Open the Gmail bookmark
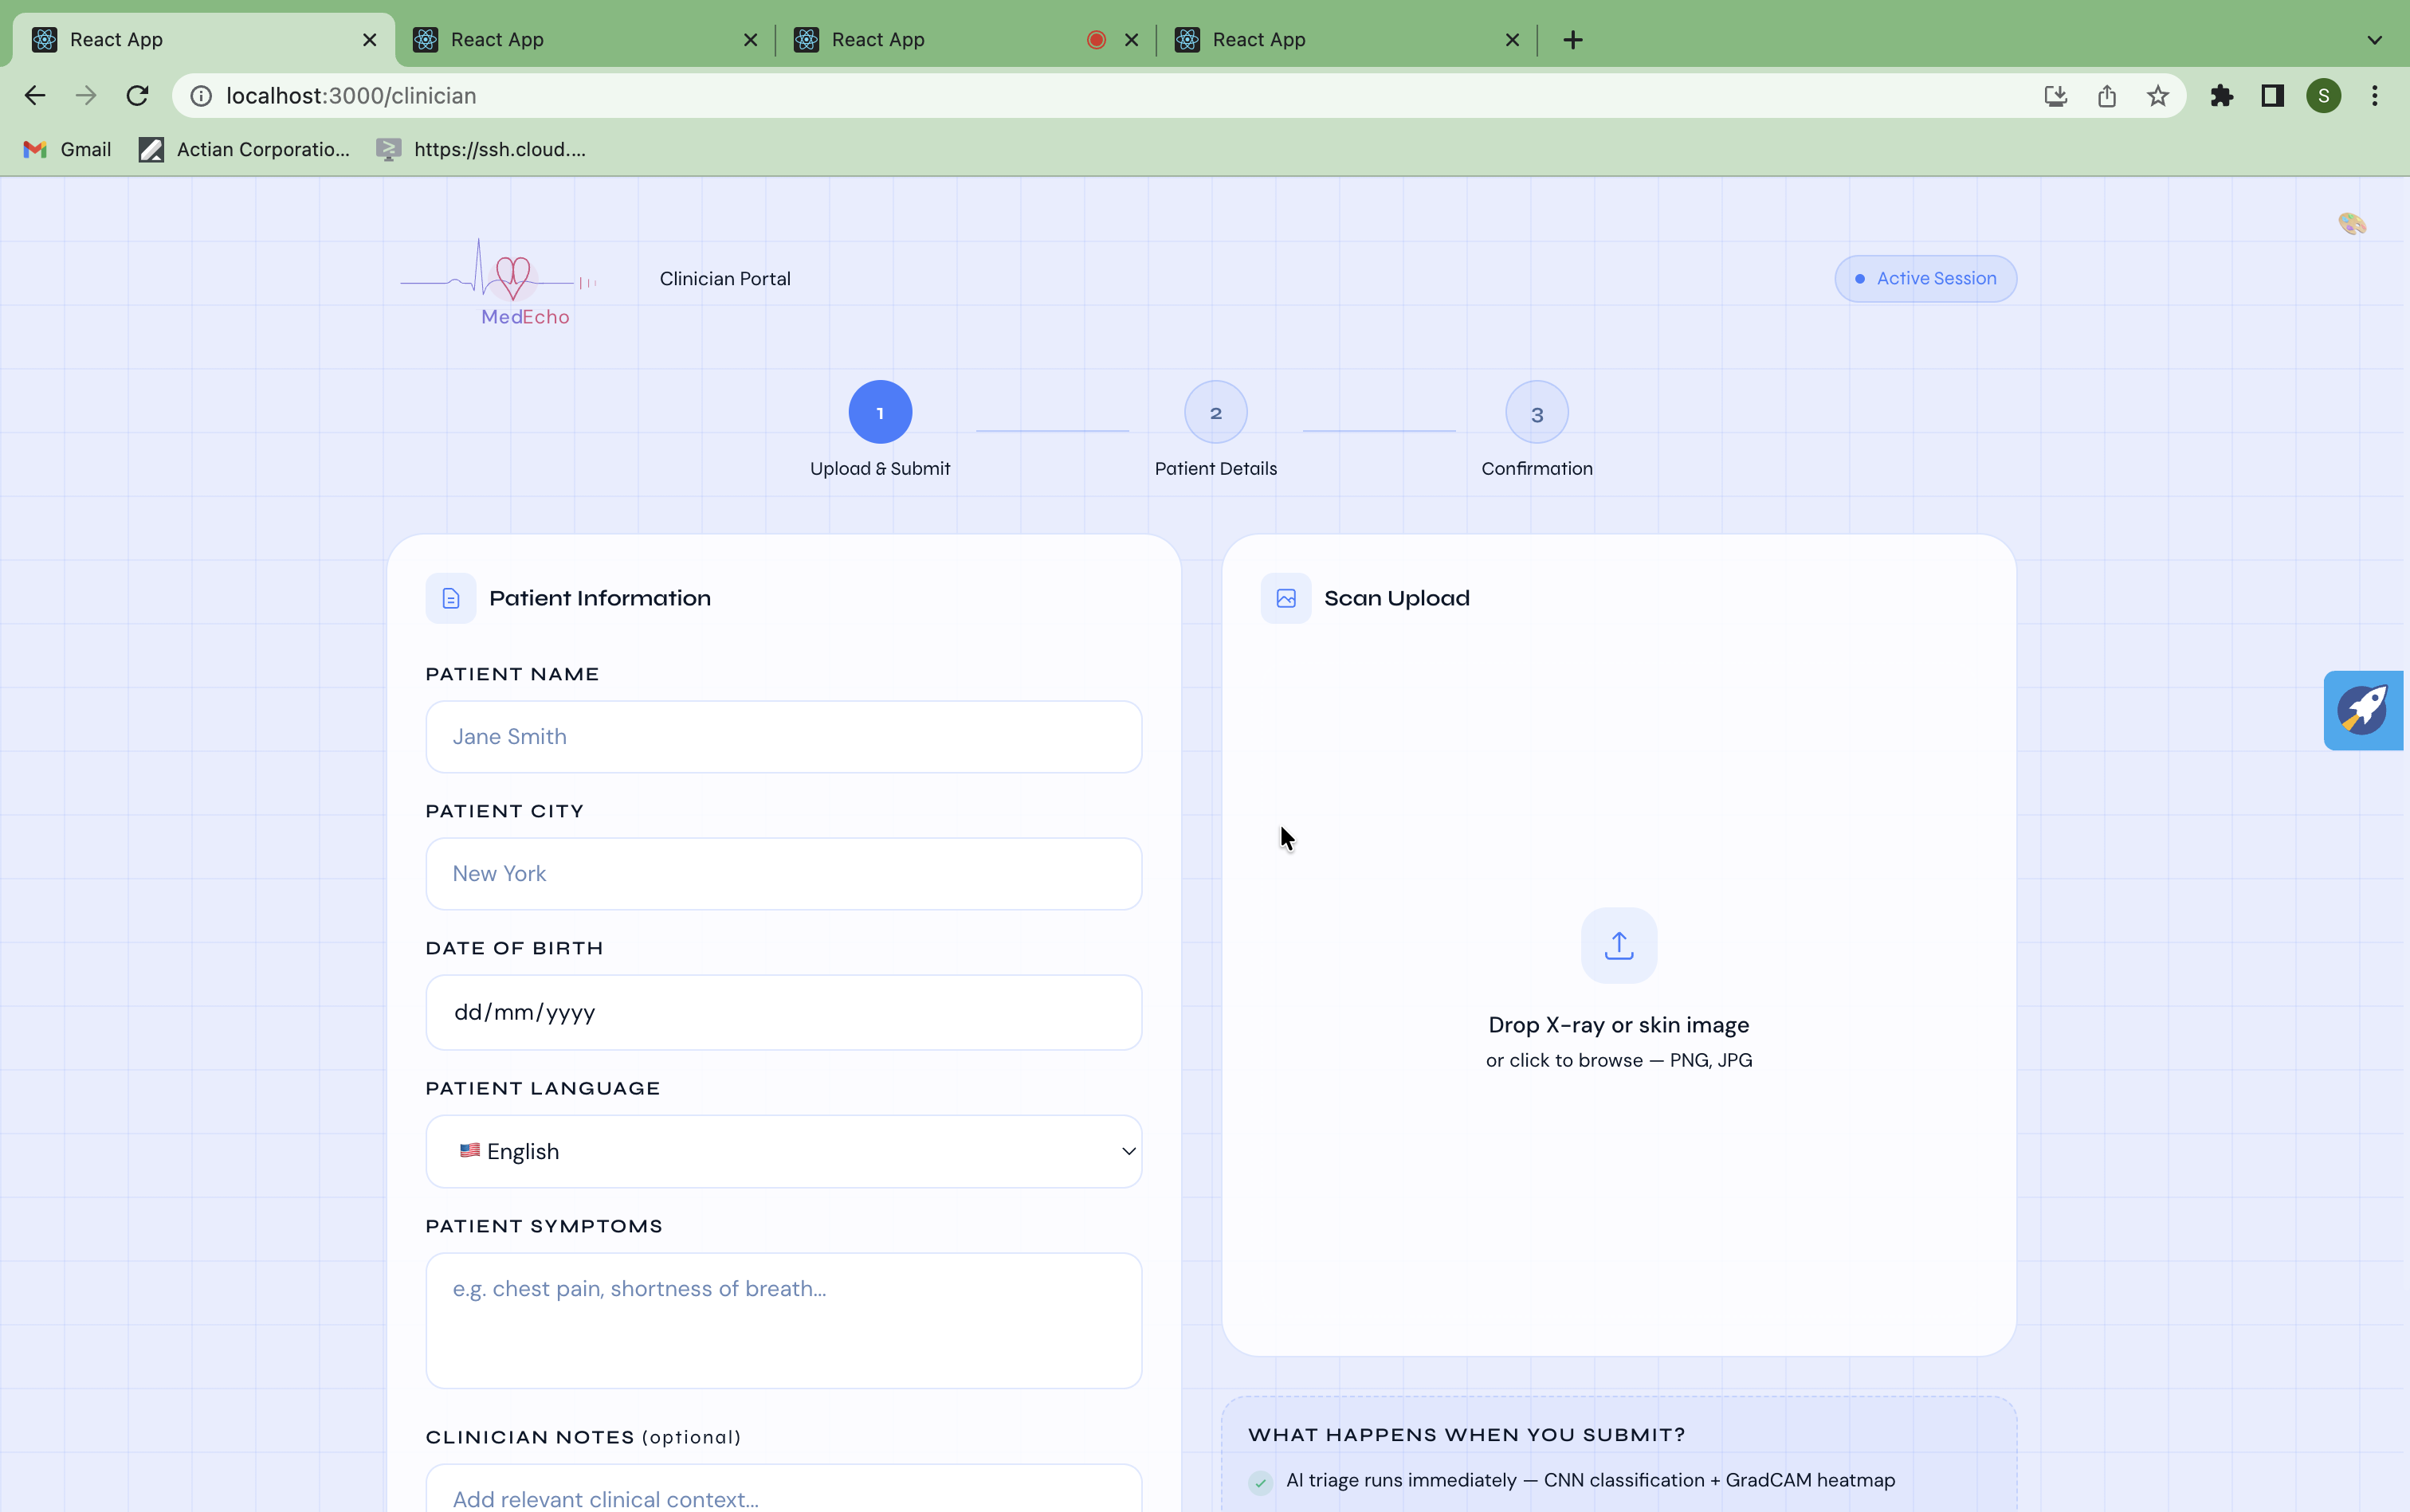The image size is (2410, 1512). [67, 149]
